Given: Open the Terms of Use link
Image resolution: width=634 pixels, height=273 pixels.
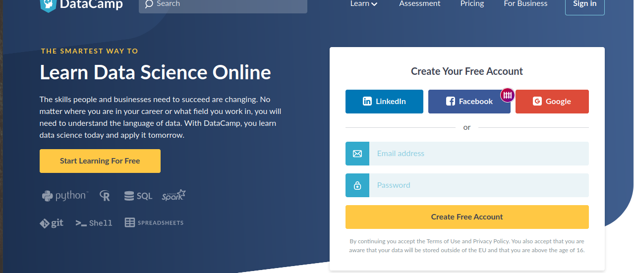Looking at the screenshot, I should pyautogui.click(x=443, y=241).
